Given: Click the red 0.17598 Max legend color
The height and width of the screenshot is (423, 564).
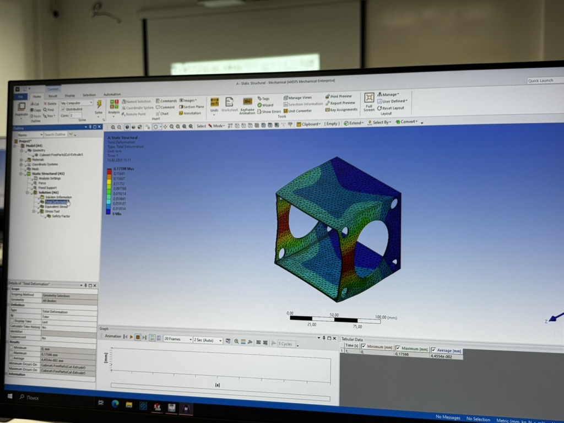Looking at the screenshot, I should click(x=109, y=171).
